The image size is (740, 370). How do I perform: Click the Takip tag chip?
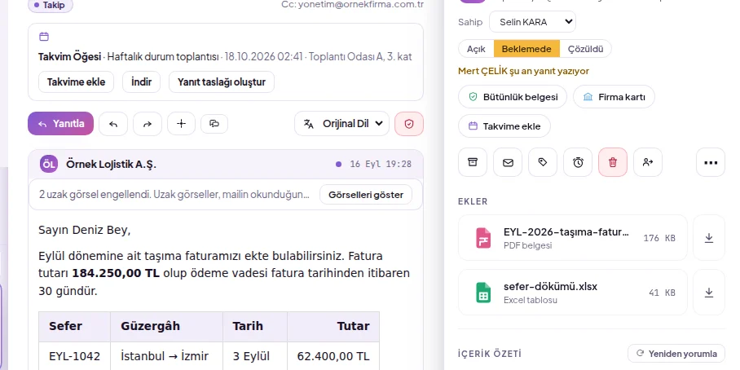click(51, 5)
